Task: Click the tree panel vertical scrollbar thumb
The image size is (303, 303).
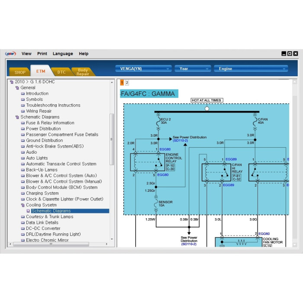Action: pyautogui.click(x=112, y=139)
